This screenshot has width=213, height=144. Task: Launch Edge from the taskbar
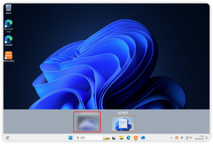coord(128,138)
